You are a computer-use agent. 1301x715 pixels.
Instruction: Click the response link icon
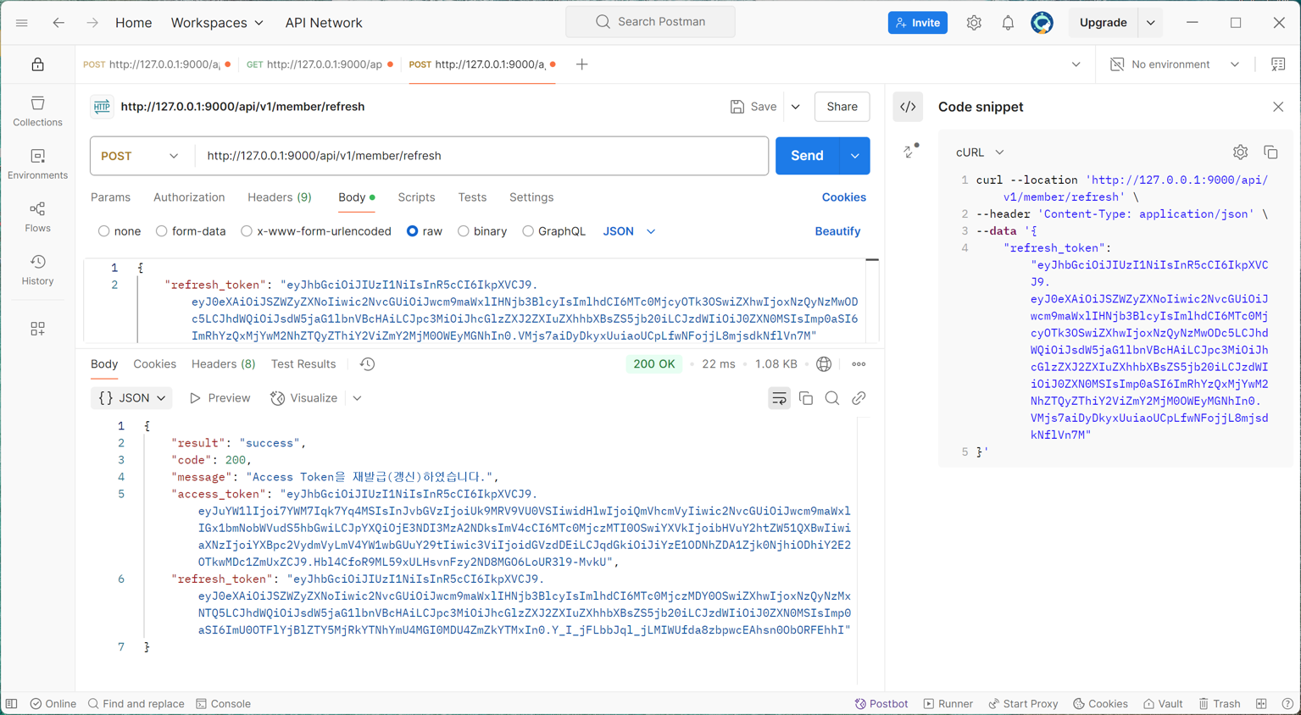[859, 398]
